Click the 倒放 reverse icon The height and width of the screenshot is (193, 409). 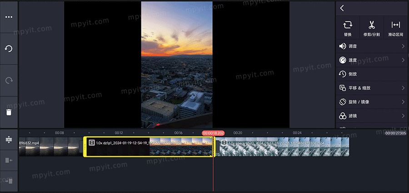click(343, 74)
